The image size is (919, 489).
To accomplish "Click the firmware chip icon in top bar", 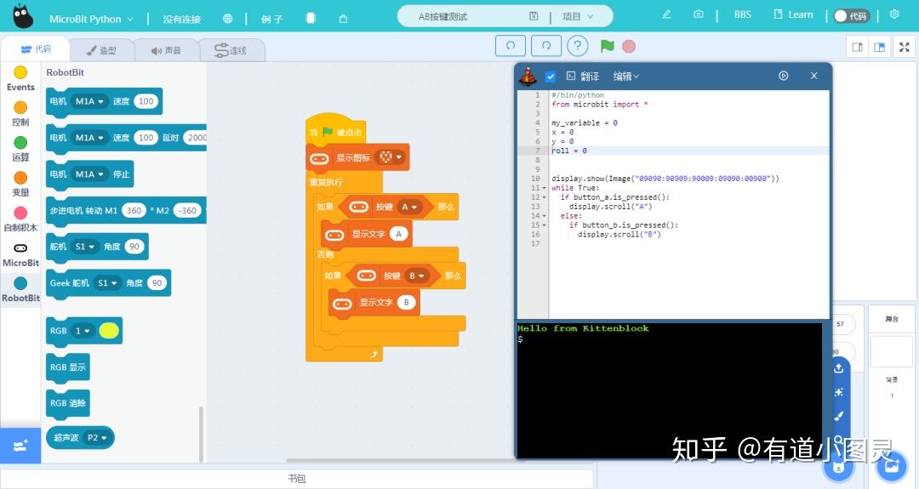I will coord(311,18).
